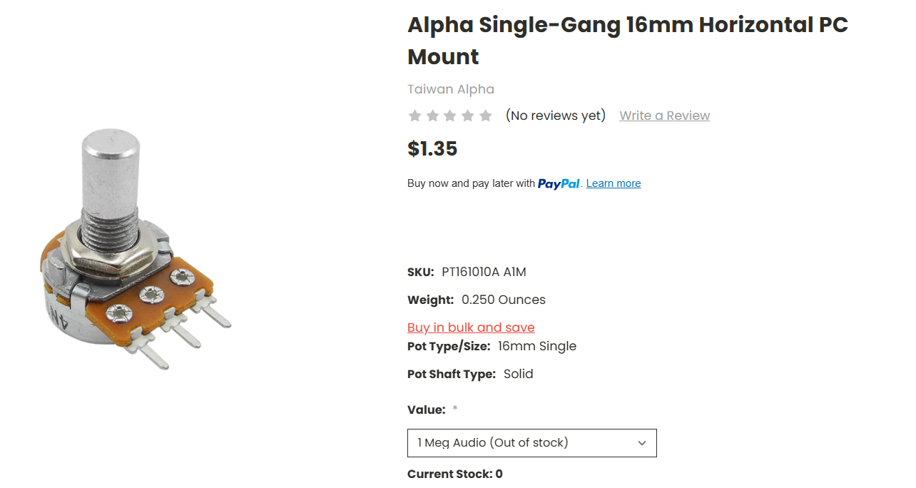Open Buy in bulk and save link

(x=471, y=327)
